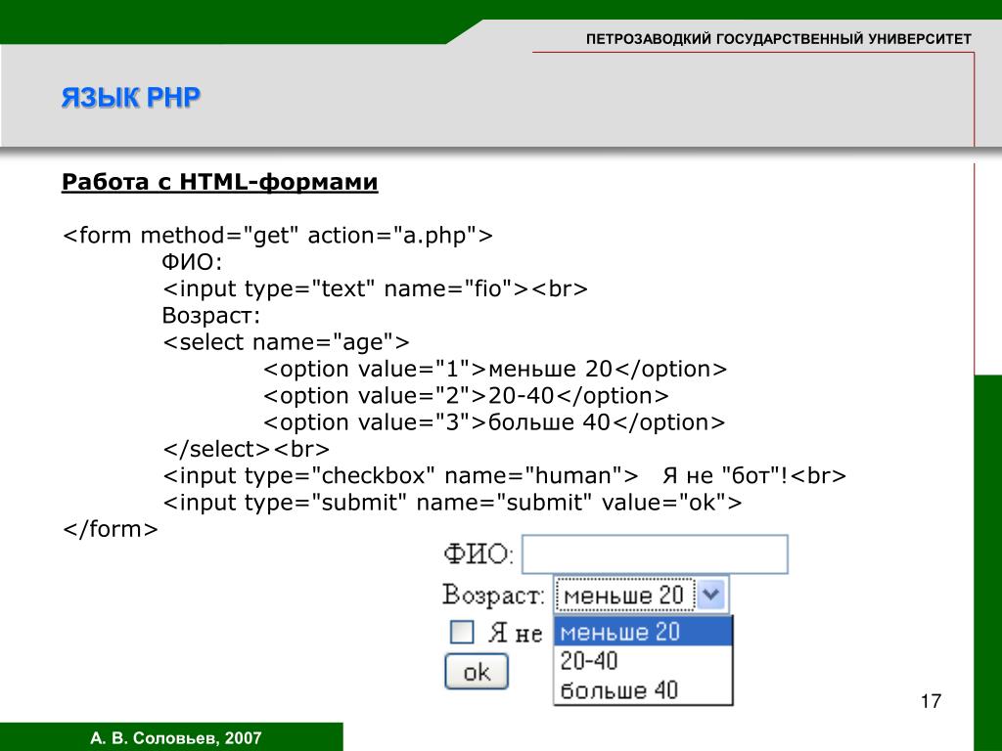This screenshot has height=751, width=1002.
Task: Click the option value="2" code line
Action: 466,396
